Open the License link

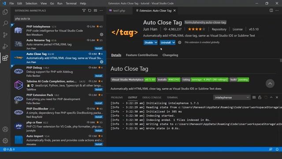point(237,29)
